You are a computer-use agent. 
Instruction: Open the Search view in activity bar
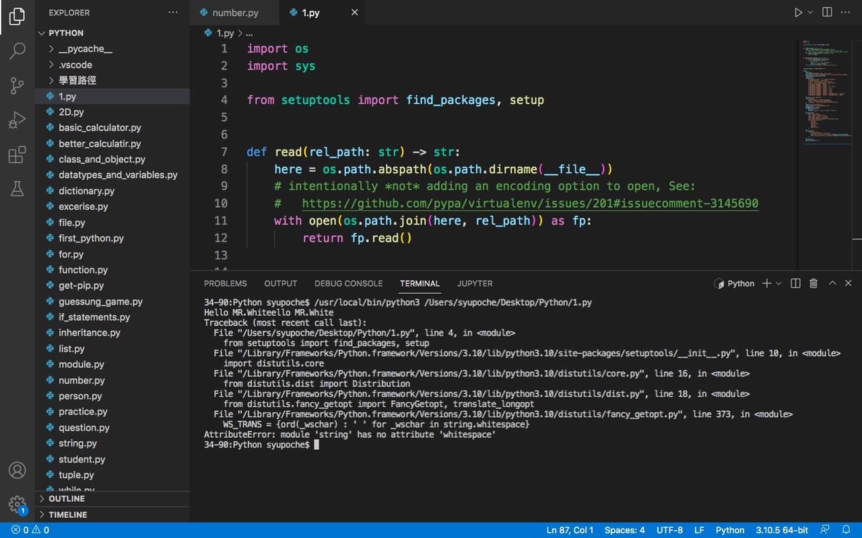pos(18,50)
